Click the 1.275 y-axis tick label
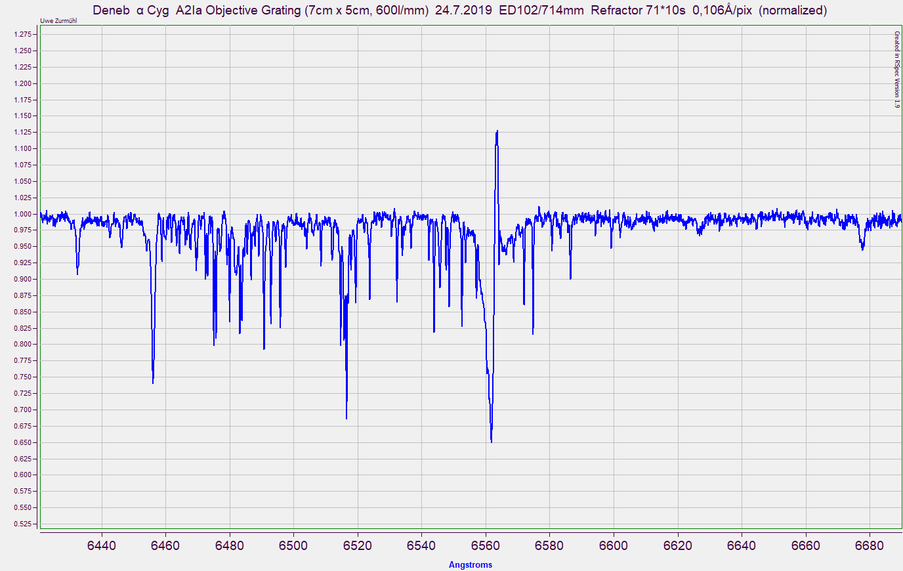This screenshot has width=903, height=571. click(x=23, y=34)
